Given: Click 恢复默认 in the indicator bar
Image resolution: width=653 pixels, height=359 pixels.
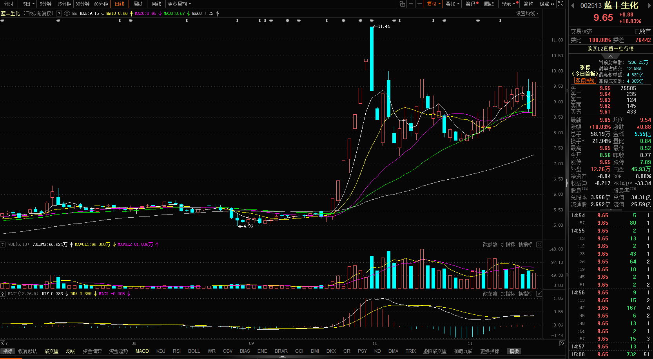Looking at the screenshot, I should click(27, 351).
